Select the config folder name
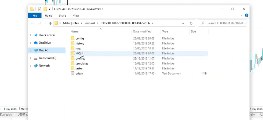This screenshot has width=263, height=120. pyautogui.click(x=79, y=38)
